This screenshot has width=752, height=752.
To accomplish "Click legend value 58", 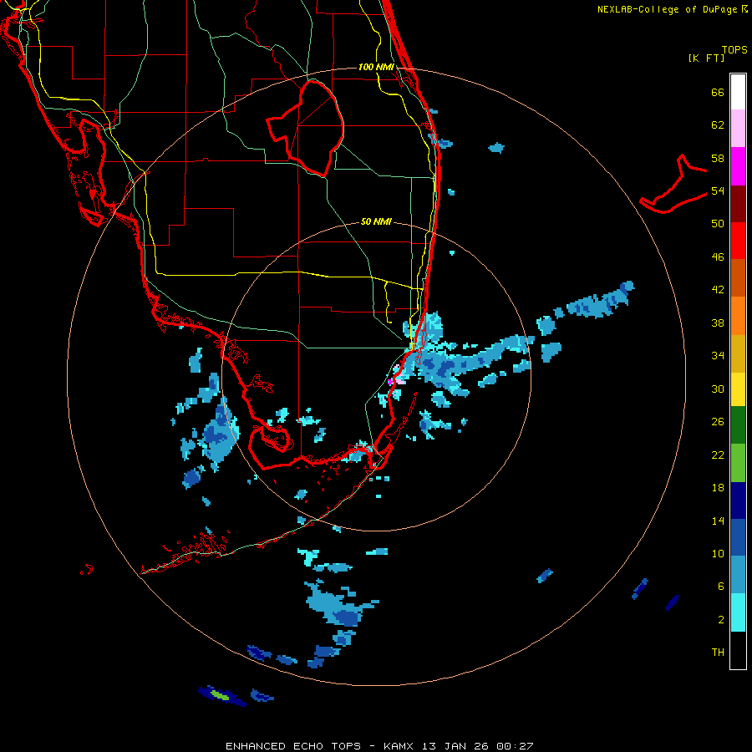I will 718,158.
